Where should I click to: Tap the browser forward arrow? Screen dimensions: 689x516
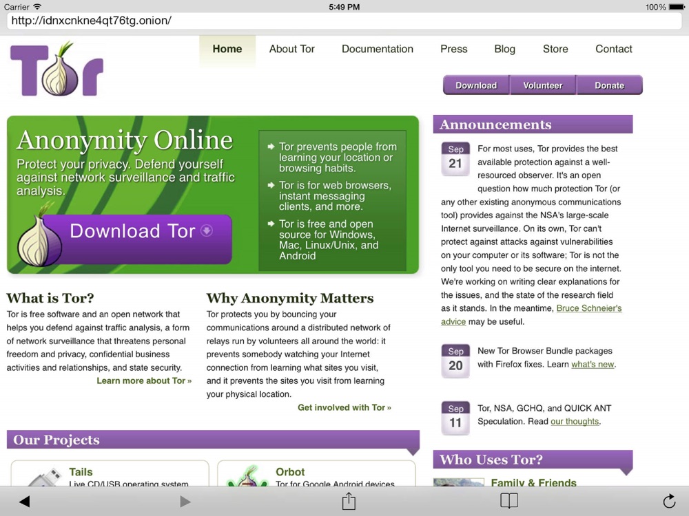(x=185, y=501)
